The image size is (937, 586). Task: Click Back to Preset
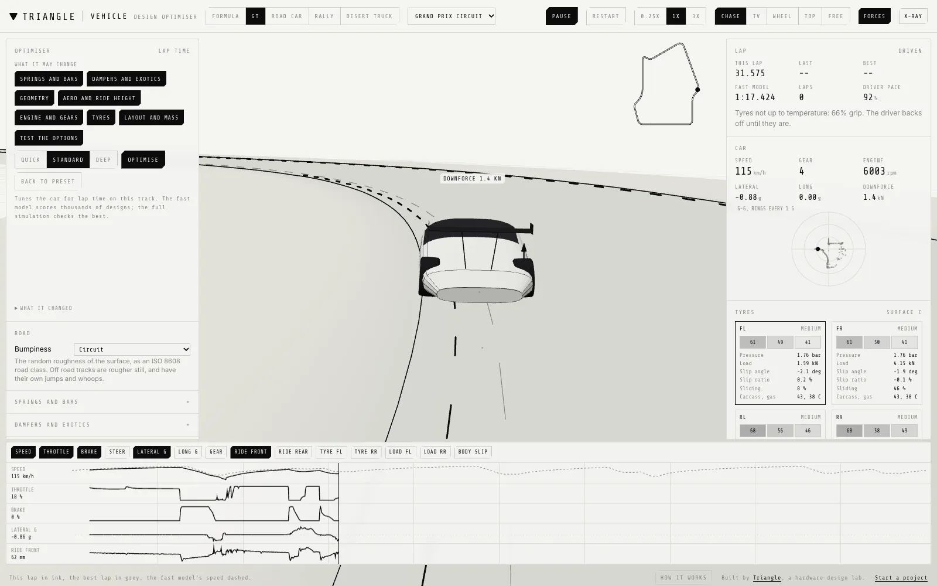click(x=48, y=182)
